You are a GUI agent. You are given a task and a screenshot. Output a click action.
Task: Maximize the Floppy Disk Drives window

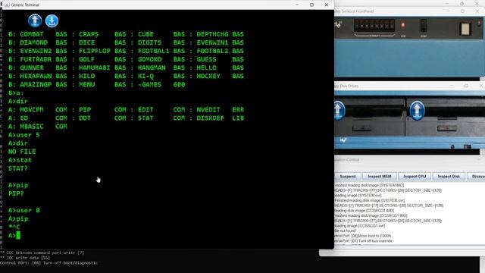click(466, 86)
